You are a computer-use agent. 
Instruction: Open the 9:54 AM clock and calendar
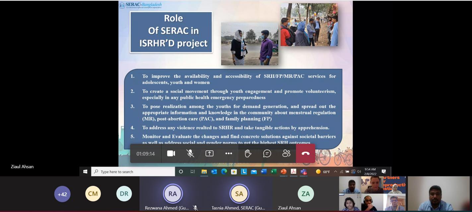point(370,172)
